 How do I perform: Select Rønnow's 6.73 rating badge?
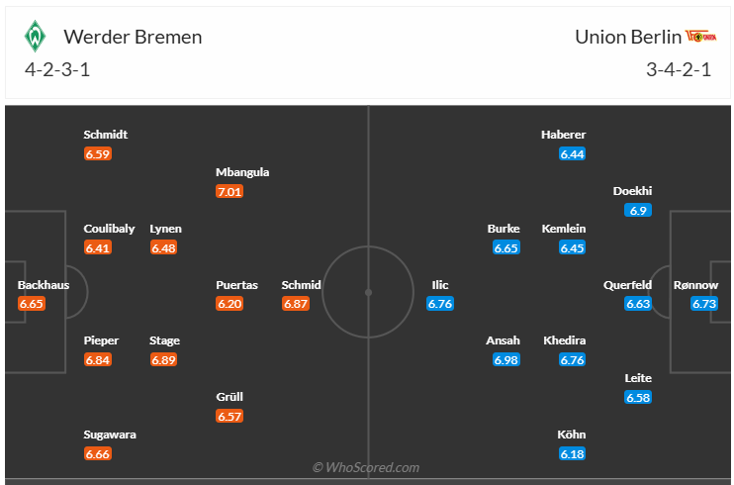[704, 304]
